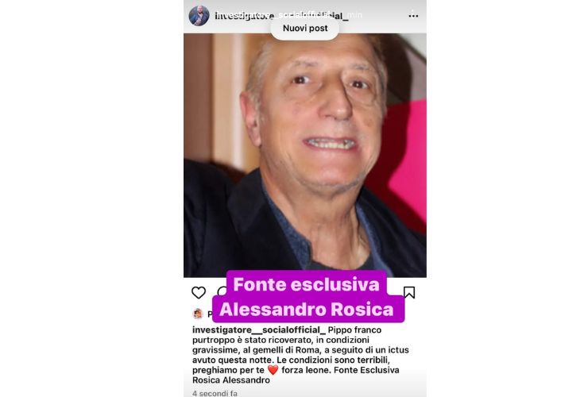Click the red heart emoji in caption

[273, 370]
